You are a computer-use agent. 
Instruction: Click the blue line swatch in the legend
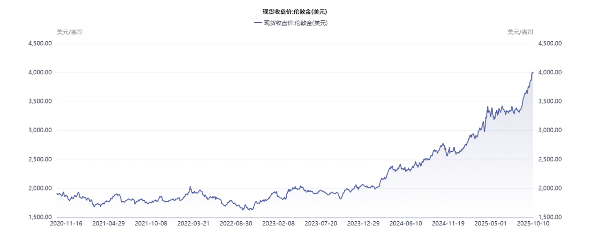click(258, 23)
